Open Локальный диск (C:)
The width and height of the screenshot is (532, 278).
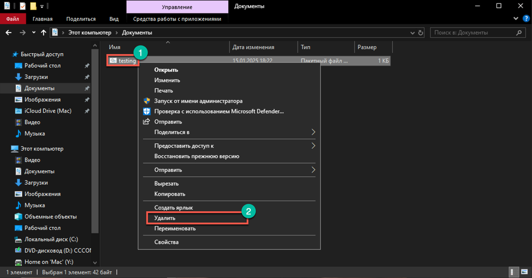coord(51,239)
